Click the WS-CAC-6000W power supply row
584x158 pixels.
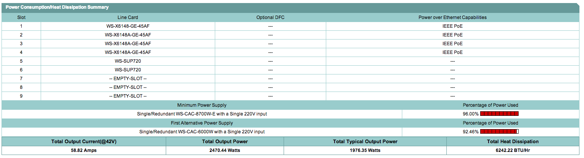click(x=202, y=132)
